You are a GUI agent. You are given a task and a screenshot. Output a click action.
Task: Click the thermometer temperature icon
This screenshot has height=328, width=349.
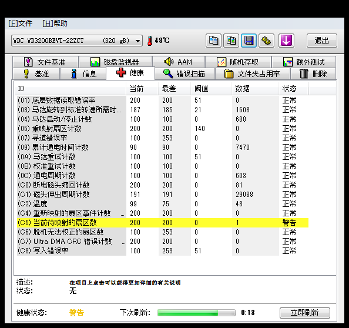coord(150,41)
